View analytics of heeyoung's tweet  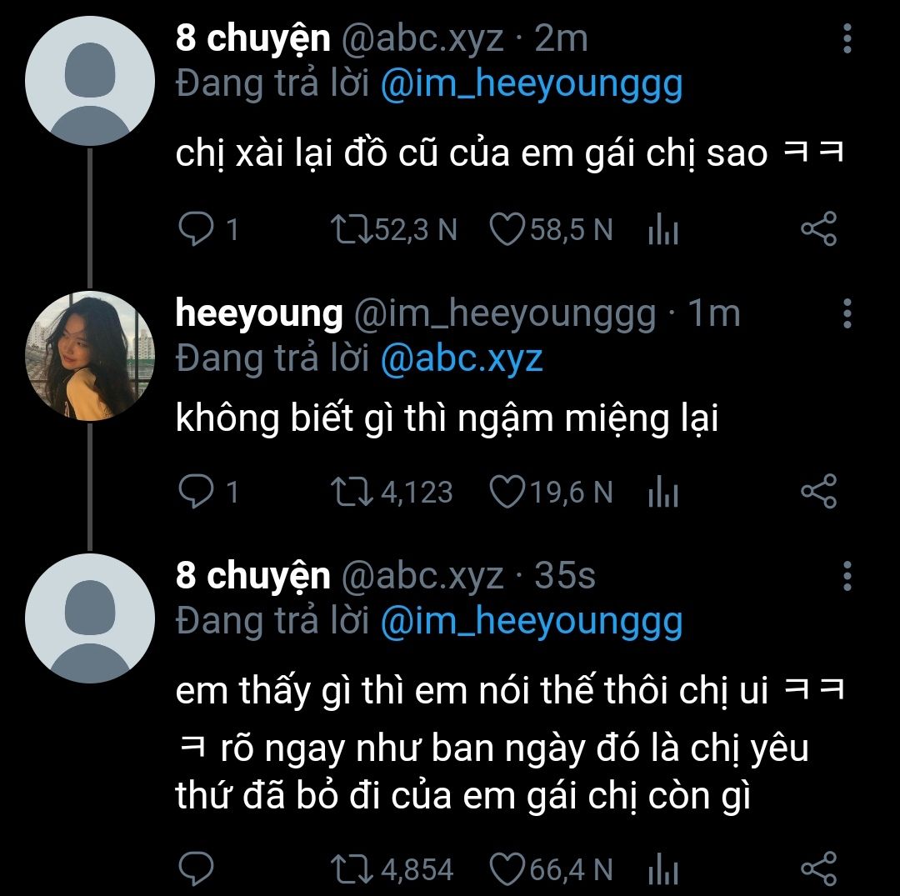click(x=663, y=493)
